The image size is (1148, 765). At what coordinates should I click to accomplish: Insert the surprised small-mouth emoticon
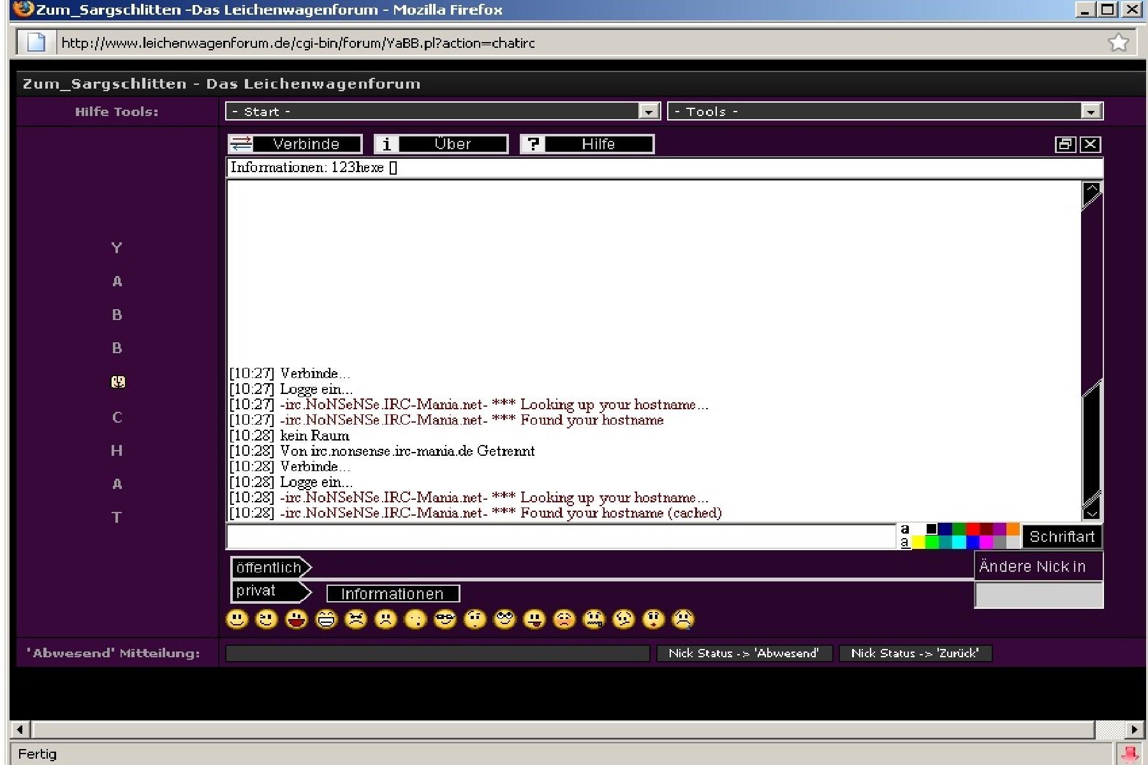(x=415, y=619)
